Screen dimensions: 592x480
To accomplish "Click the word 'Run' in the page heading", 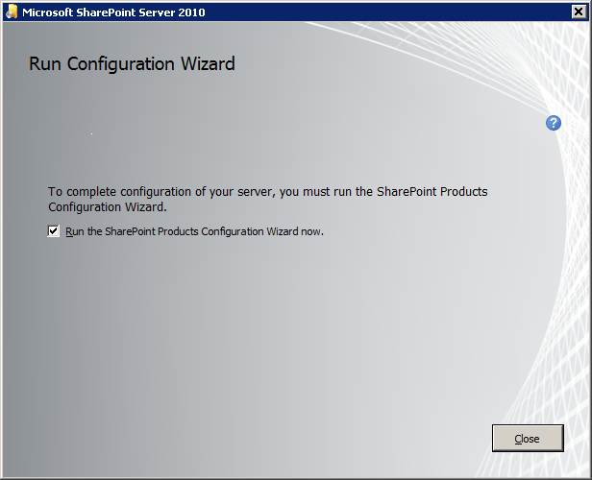I will [44, 64].
